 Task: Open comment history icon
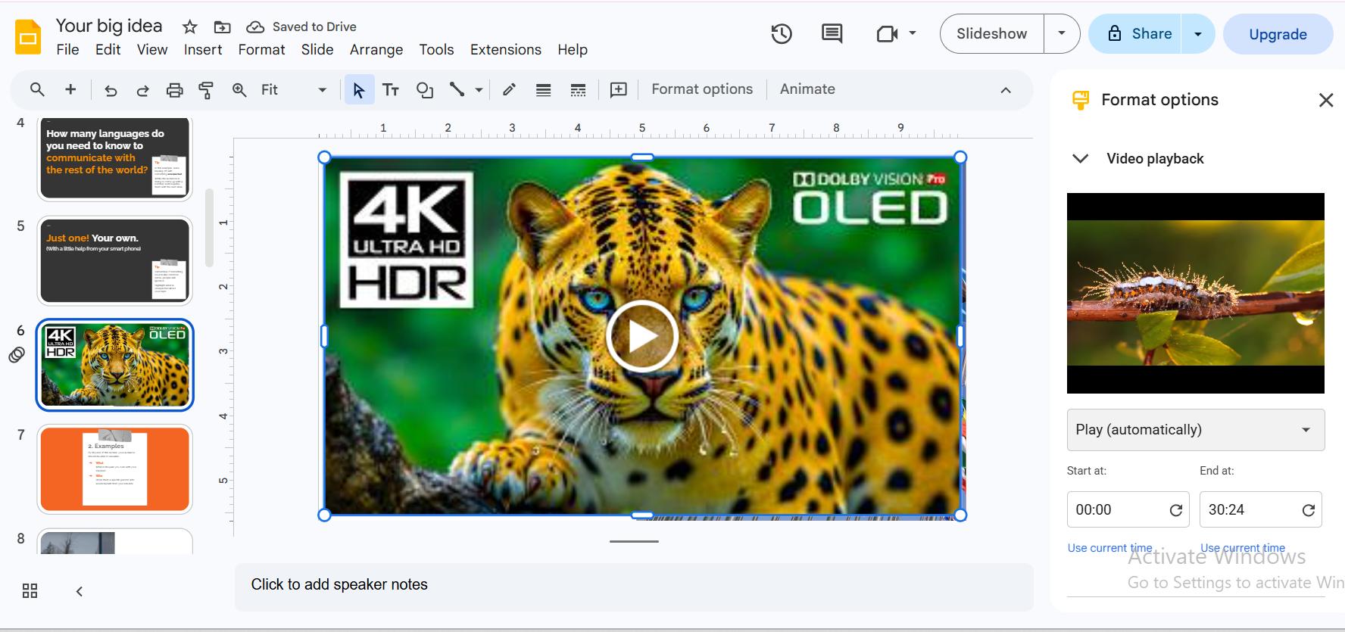pyautogui.click(x=832, y=34)
